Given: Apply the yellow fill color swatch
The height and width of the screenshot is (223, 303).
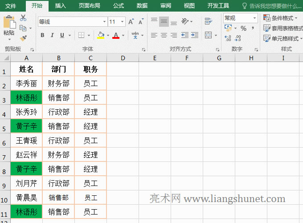Looking at the screenshot, I should (x=100, y=35).
